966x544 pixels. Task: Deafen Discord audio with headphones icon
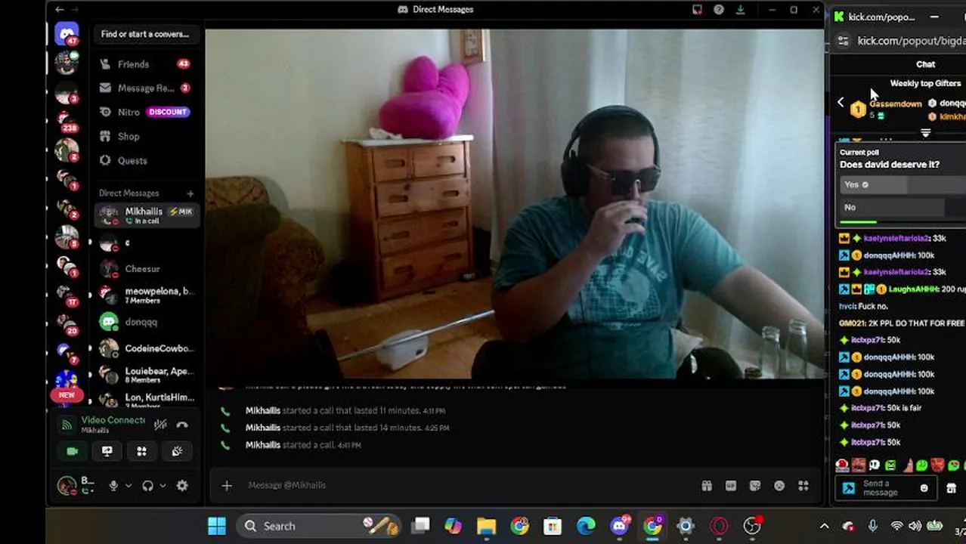coord(148,486)
